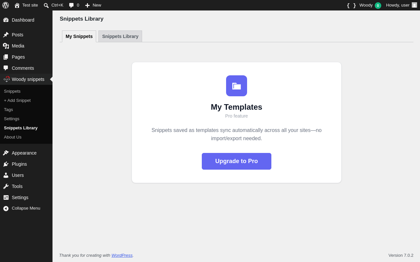The width and height of the screenshot is (420, 262).
Task: Open the main Settings menu label
Action: point(20,197)
